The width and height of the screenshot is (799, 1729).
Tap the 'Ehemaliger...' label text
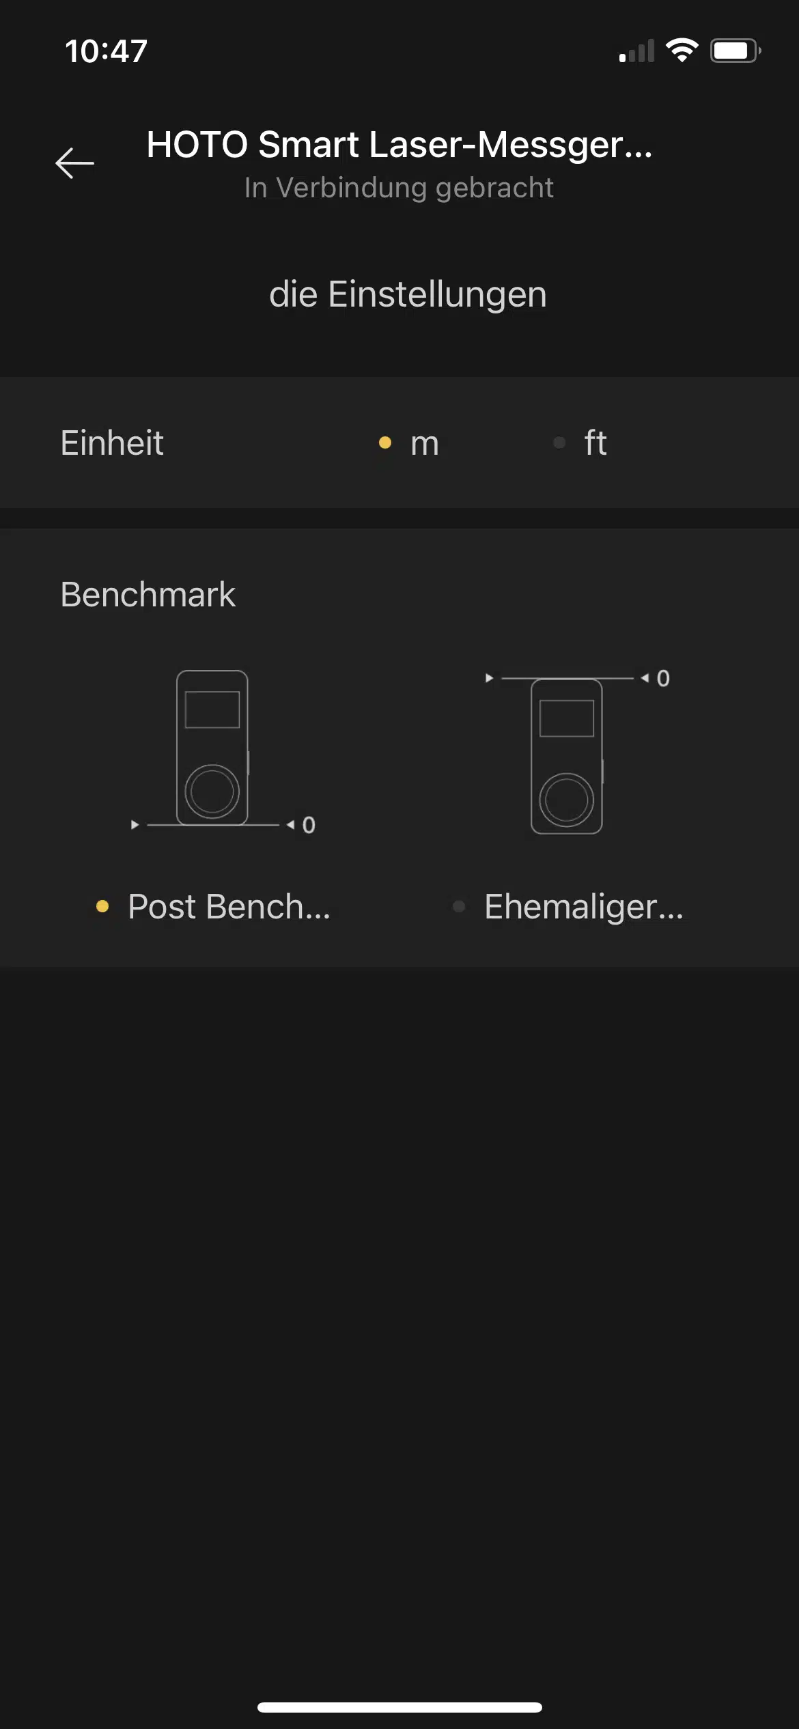click(584, 908)
